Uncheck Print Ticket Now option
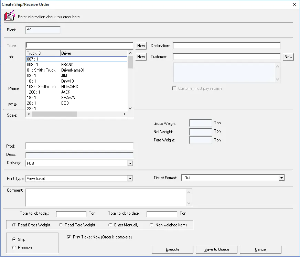The height and width of the screenshot is (257, 300). 68,237
